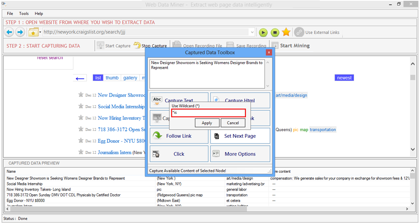Viewport: 420px width, 223px height.
Task: Click the marketing/advertising/pr cell
Action: point(246,184)
